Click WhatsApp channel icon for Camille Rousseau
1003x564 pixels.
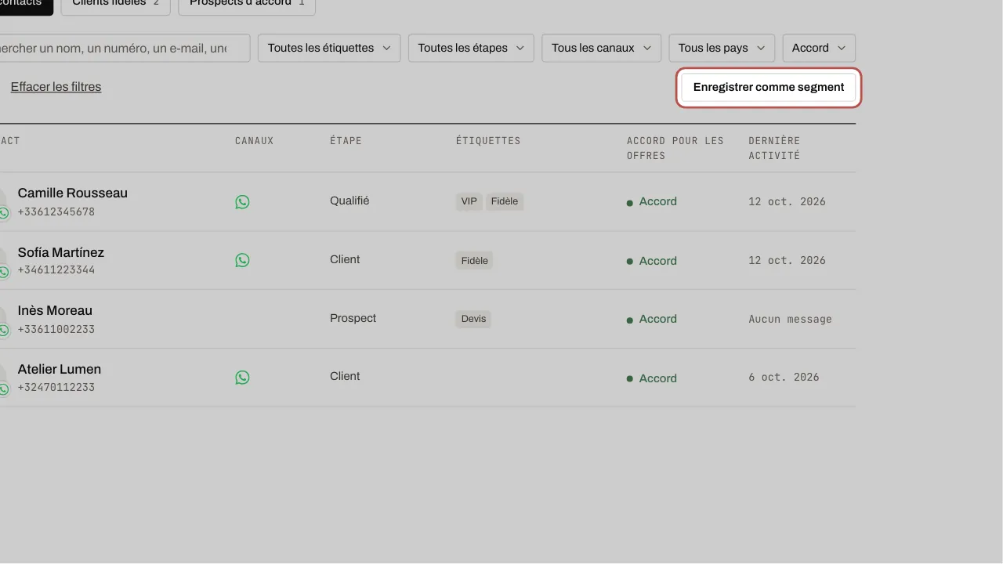click(242, 202)
